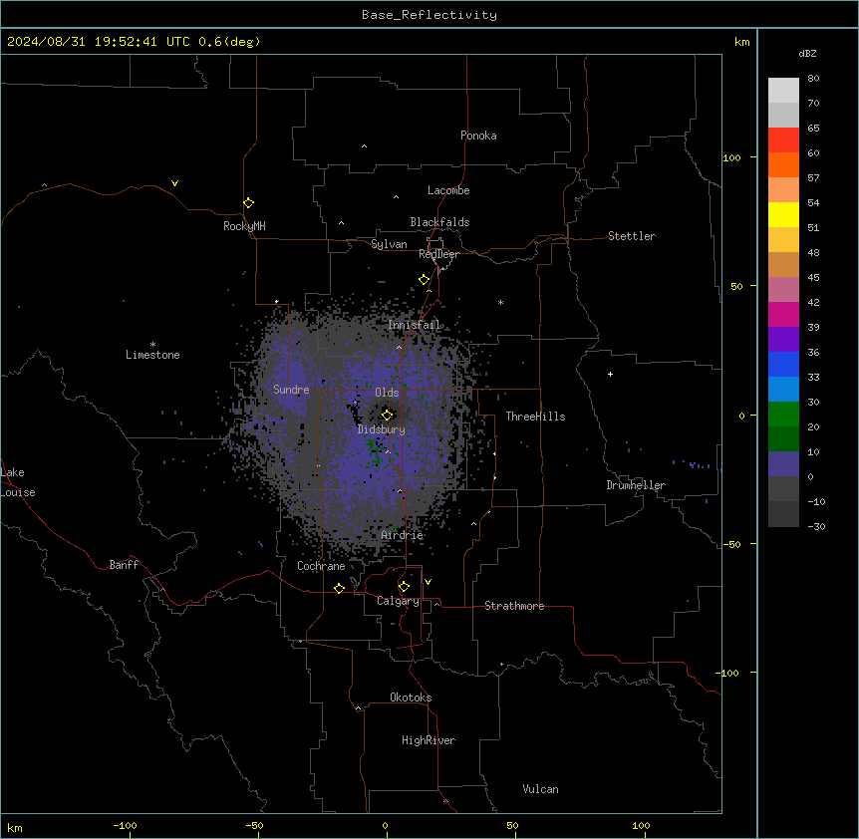The image size is (859, 839).
Task: Click the Stettler city label
Action: (x=632, y=236)
